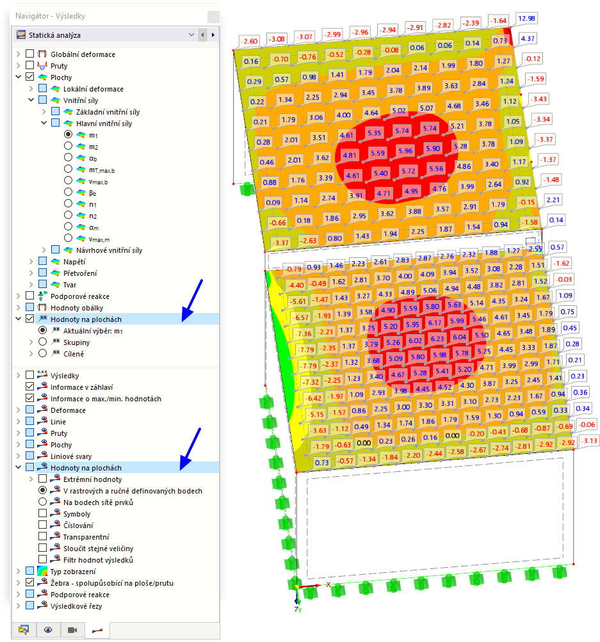
Task: Enable the Symboly checkbox
Action: point(43,513)
